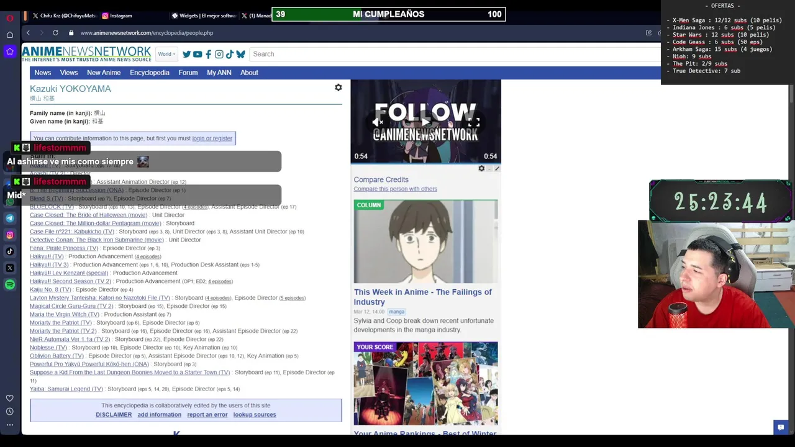
Task: Open ANN's YouTube channel icon
Action: tap(198, 54)
